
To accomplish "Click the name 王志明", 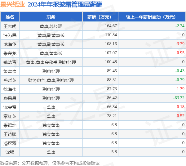I will 10,26.
